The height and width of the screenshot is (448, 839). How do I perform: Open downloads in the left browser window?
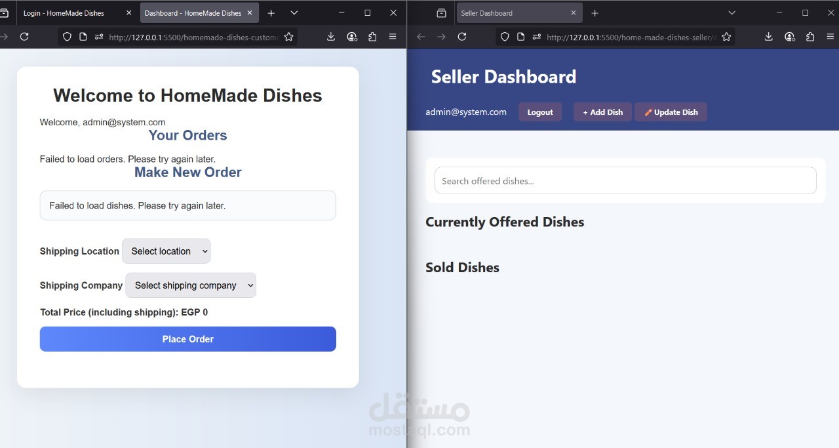click(331, 37)
